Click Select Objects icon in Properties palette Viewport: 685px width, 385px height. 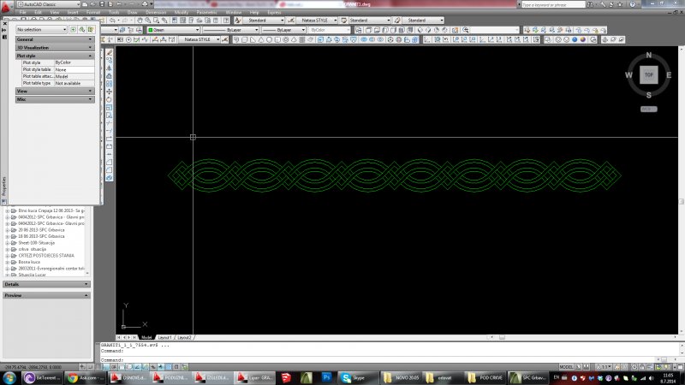81,29
